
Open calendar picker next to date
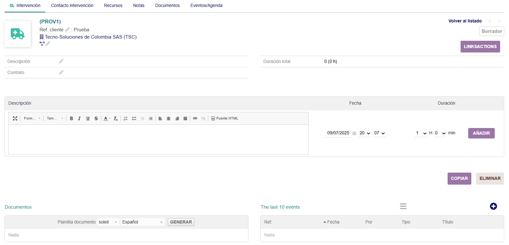[354, 133]
